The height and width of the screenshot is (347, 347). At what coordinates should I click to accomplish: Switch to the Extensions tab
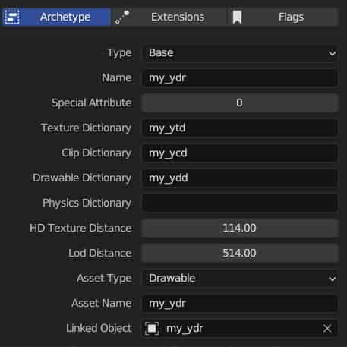[169, 17]
